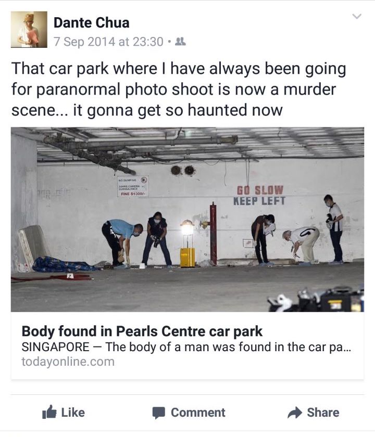
Task: Tap the GO SLOW KEEP LEFT sign in photo
Action: coord(259,196)
